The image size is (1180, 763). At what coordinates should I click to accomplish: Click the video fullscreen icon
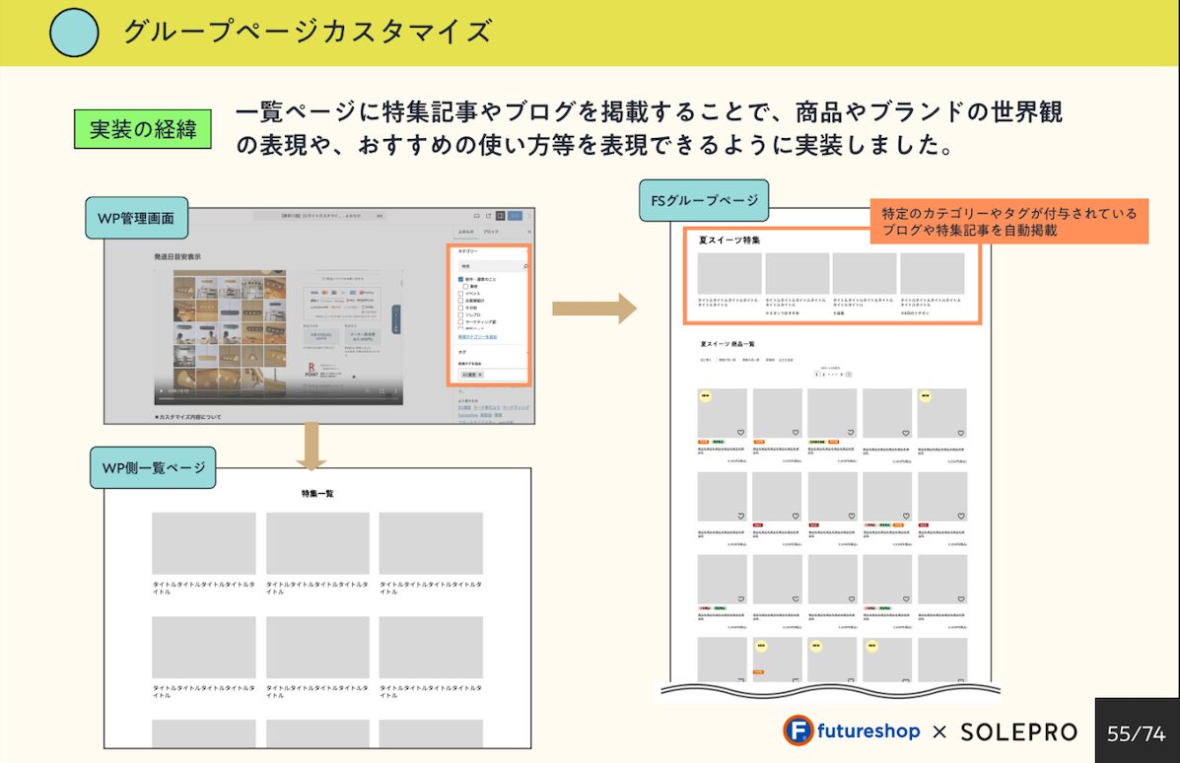coord(382,391)
